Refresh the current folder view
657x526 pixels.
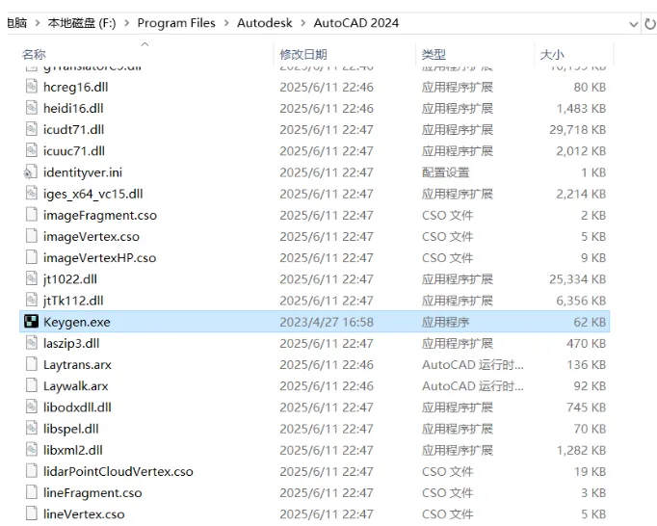click(x=650, y=23)
